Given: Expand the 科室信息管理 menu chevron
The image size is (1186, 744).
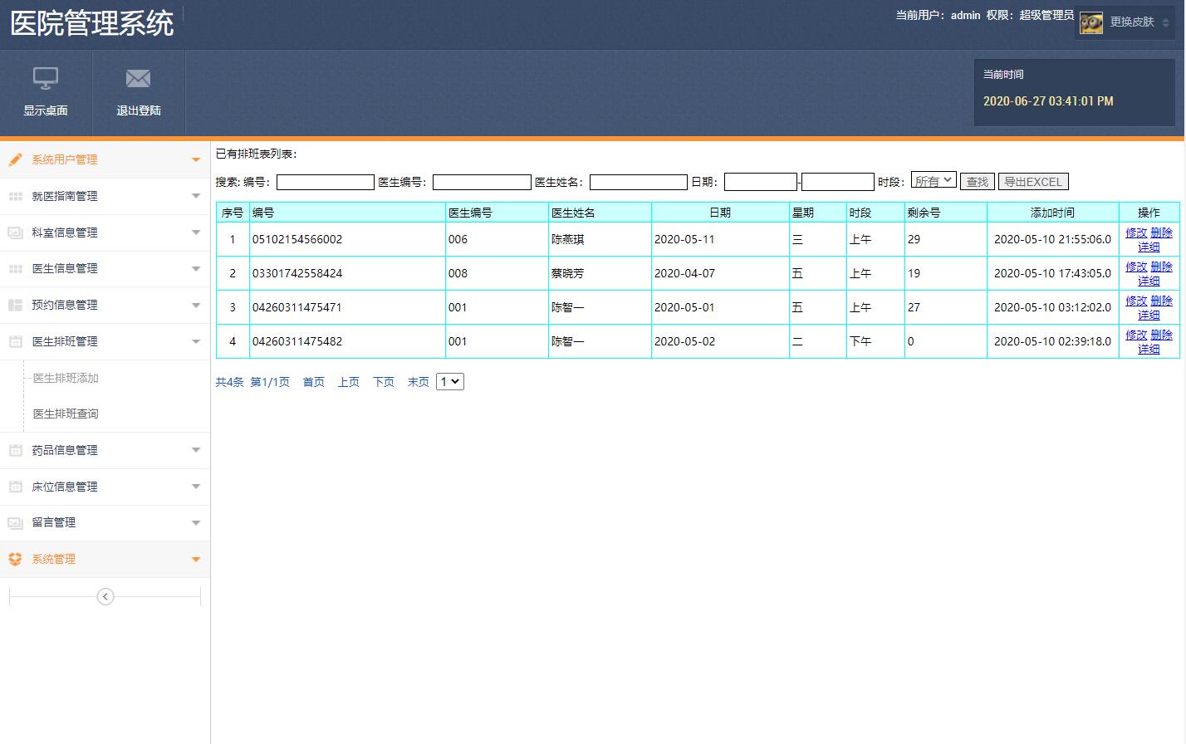Looking at the screenshot, I should (196, 232).
